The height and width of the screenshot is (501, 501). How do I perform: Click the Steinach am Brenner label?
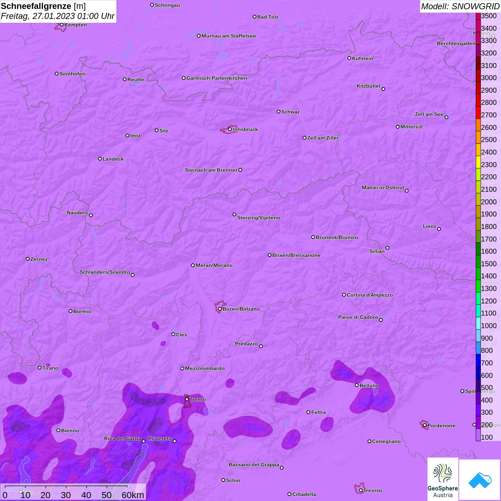211,170
